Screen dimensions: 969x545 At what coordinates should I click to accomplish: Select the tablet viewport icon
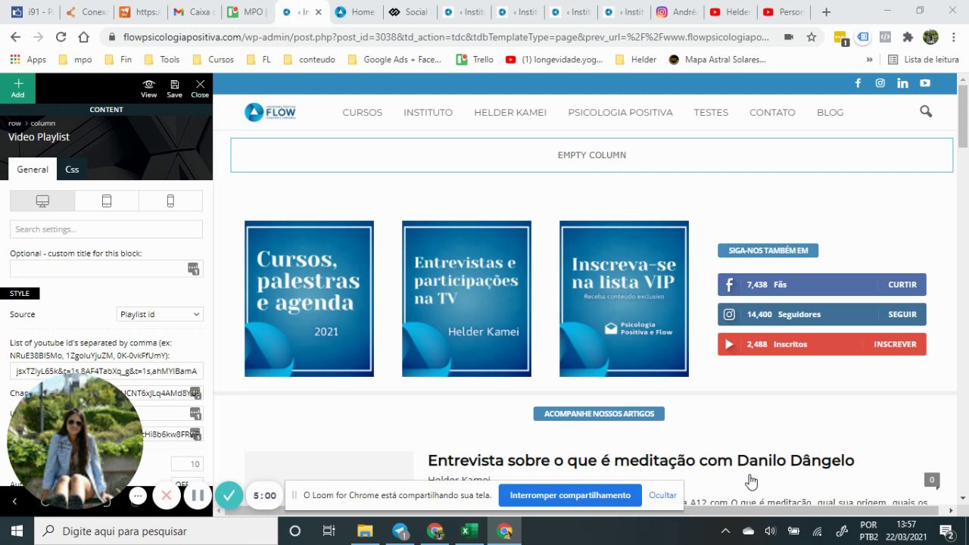[x=107, y=201]
